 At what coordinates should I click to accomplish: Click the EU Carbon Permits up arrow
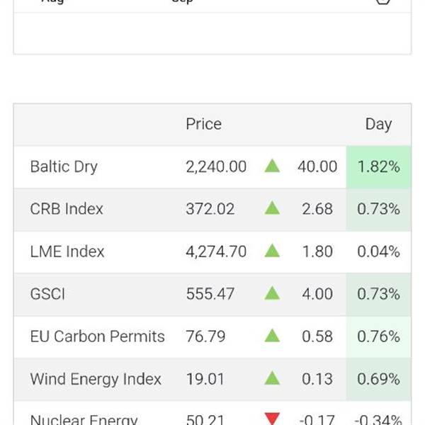pos(272,336)
